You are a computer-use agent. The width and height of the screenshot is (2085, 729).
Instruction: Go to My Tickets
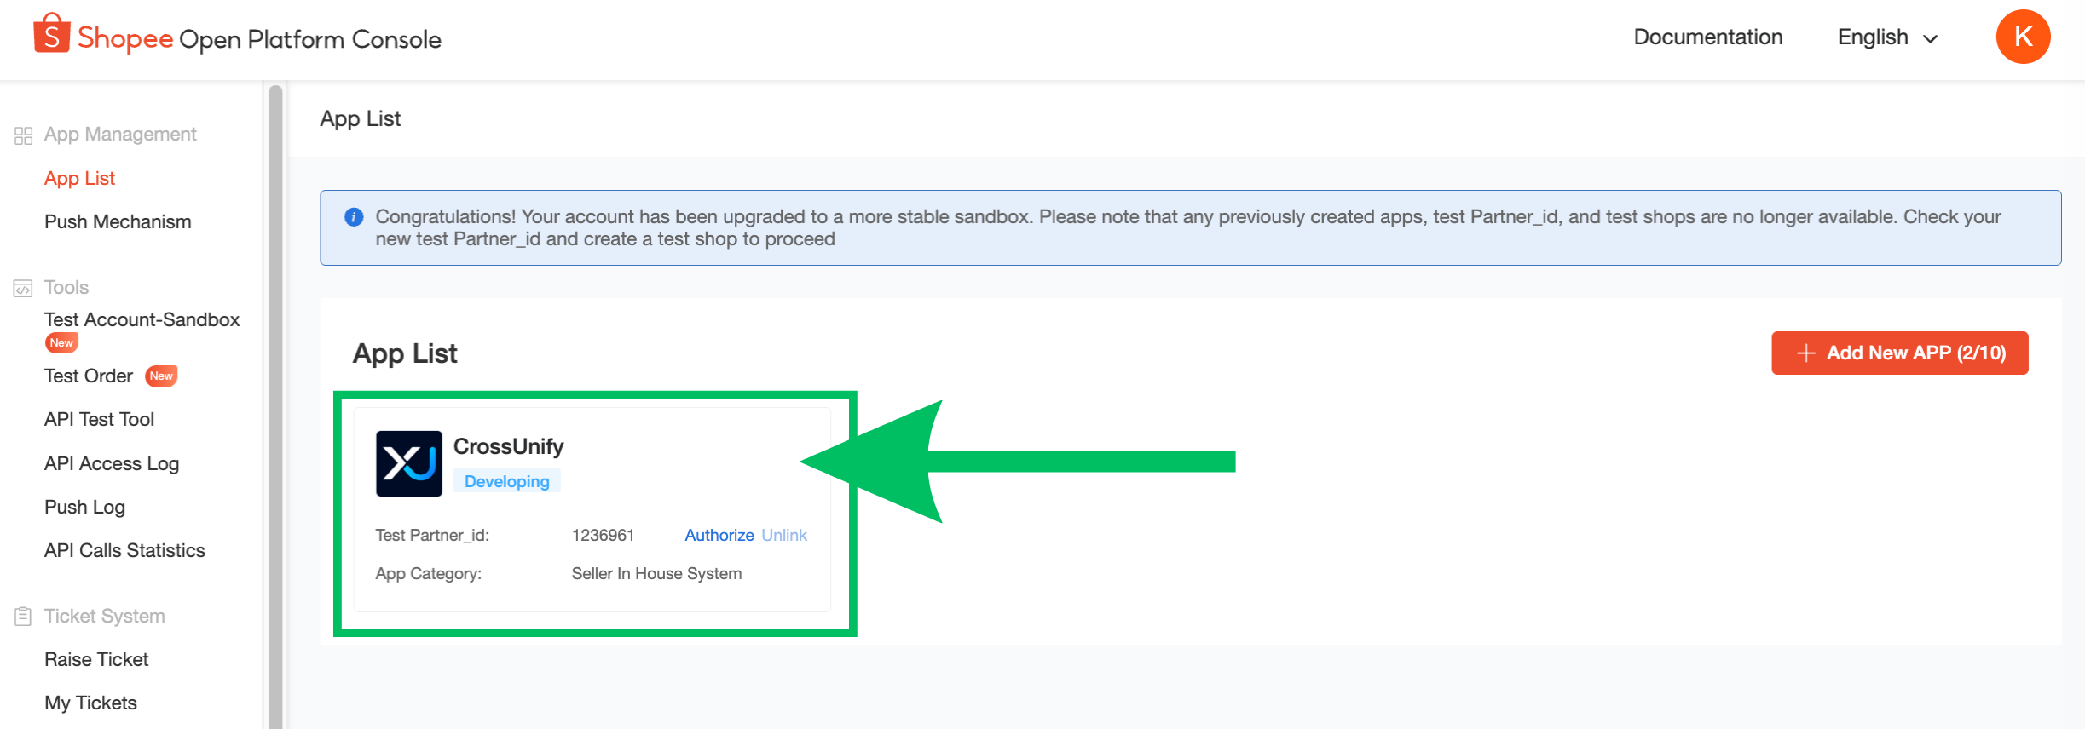(90, 703)
